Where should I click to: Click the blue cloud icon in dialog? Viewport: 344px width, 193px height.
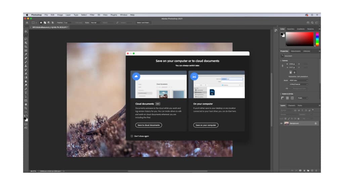coord(136,76)
